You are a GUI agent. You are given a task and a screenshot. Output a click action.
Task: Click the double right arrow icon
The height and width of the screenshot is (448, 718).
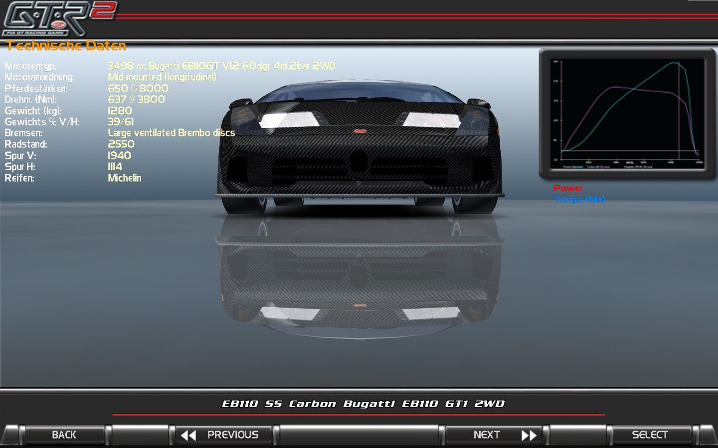529,436
